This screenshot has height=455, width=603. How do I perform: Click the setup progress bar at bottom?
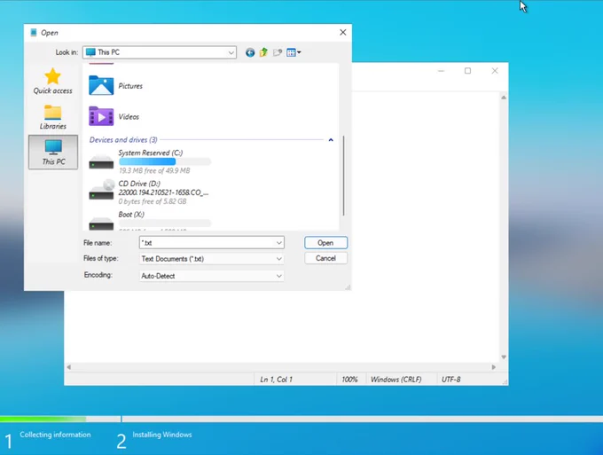point(301,419)
